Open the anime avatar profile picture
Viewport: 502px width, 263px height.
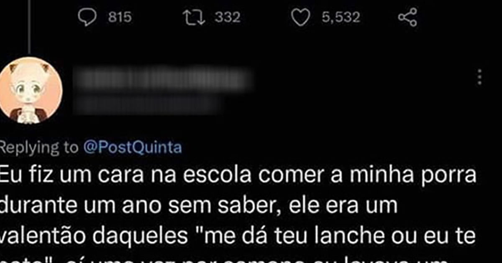click(x=30, y=90)
